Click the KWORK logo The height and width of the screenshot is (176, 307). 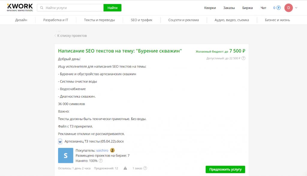coord(19,7)
